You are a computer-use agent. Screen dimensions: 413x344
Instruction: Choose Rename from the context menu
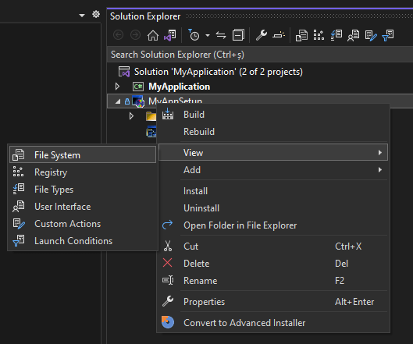tap(273, 281)
